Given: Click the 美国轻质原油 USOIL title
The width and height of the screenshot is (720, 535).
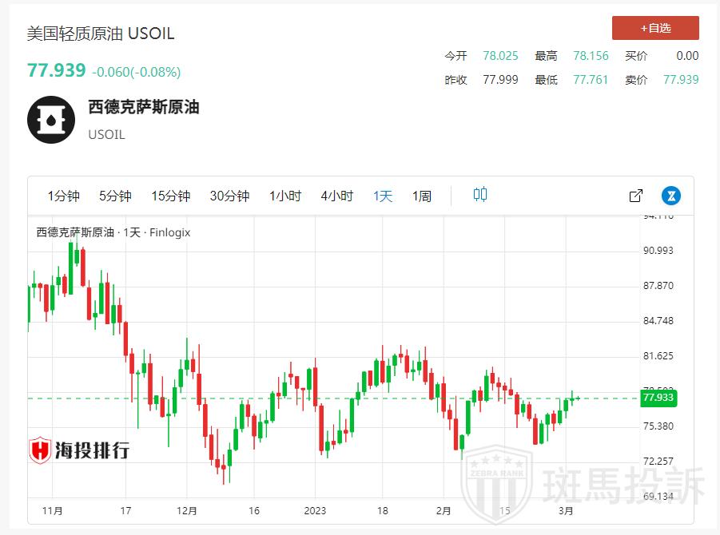Looking at the screenshot, I should click(x=101, y=34).
